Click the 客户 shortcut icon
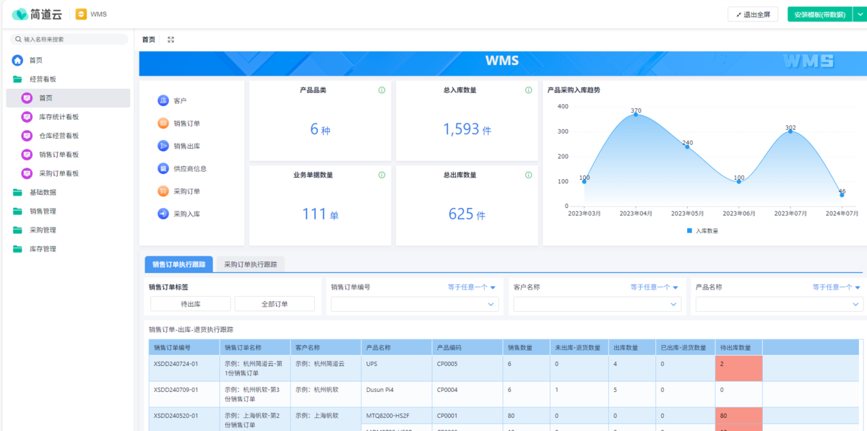867x431 pixels. (163, 100)
